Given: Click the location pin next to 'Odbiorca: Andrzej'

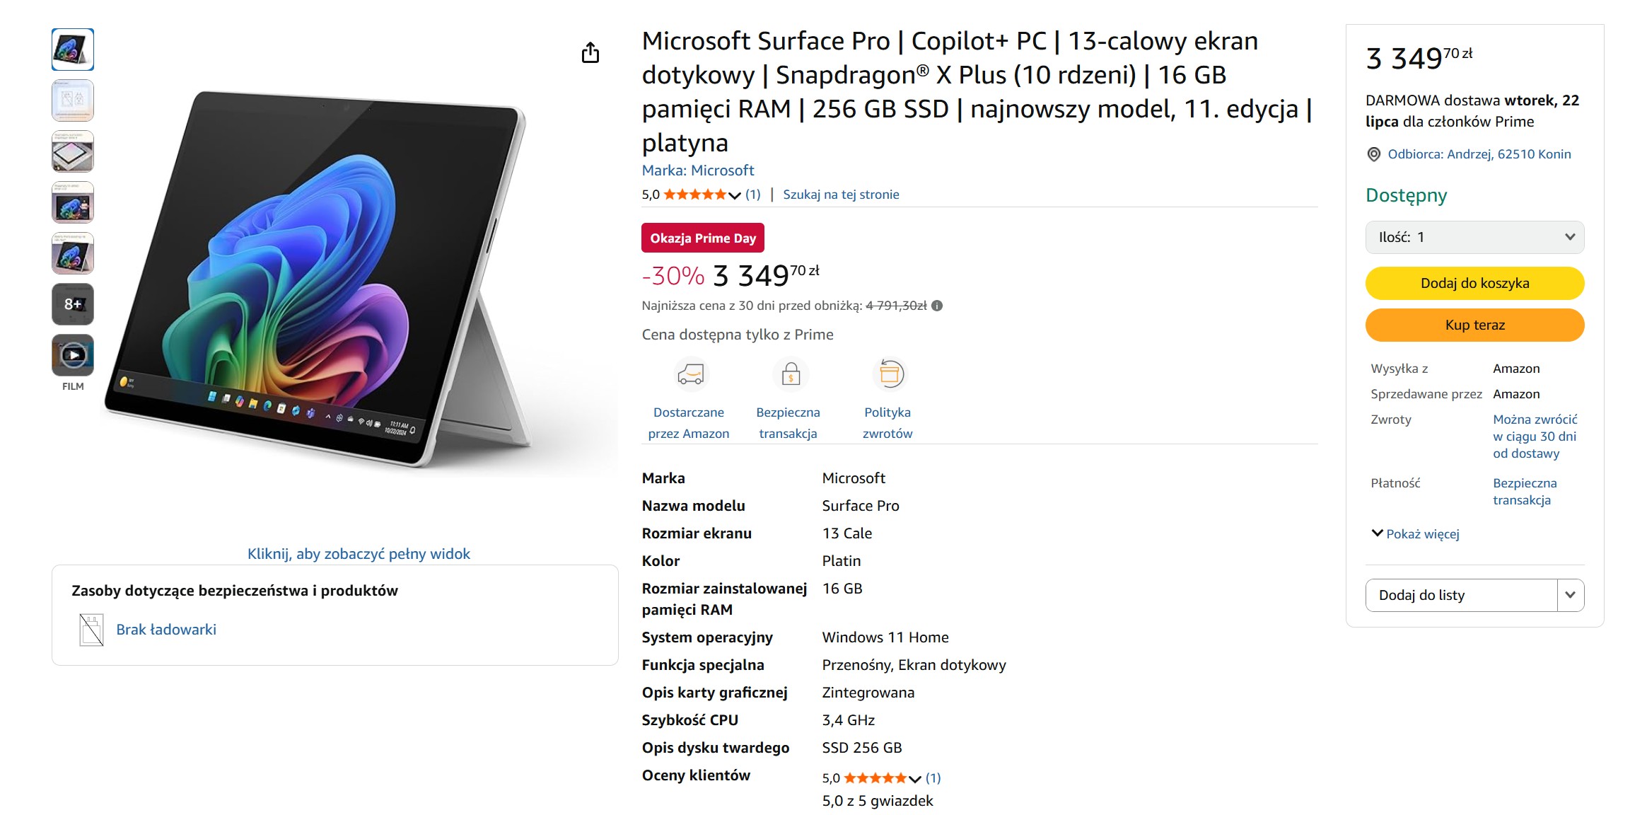Looking at the screenshot, I should tap(1373, 154).
